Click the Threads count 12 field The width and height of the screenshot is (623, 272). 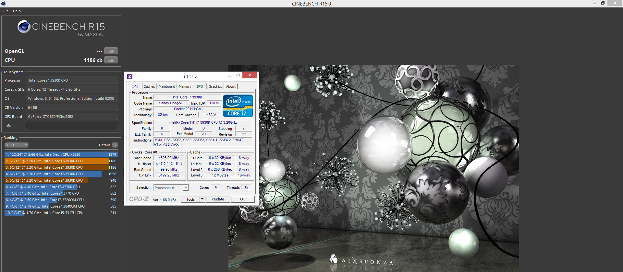click(246, 187)
